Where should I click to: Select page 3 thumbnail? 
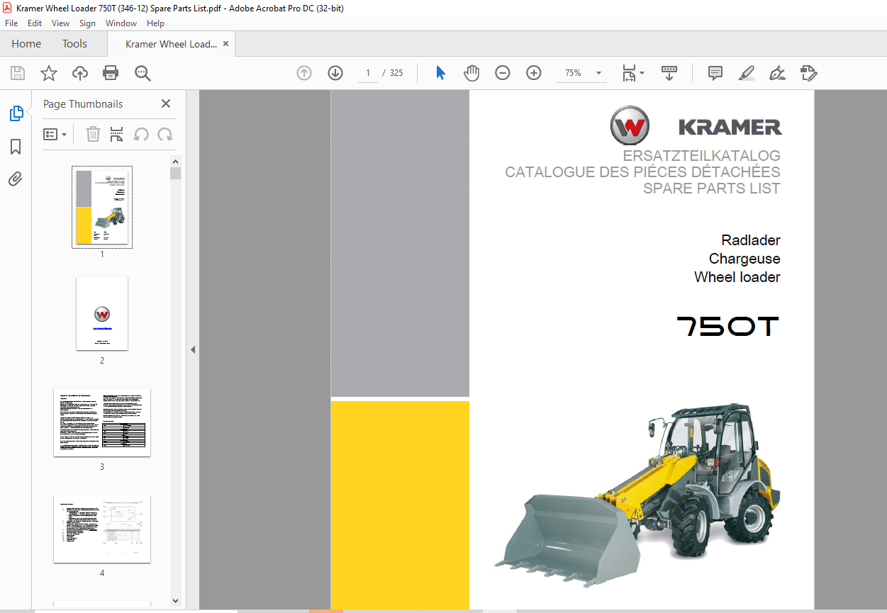click(102, 422)
